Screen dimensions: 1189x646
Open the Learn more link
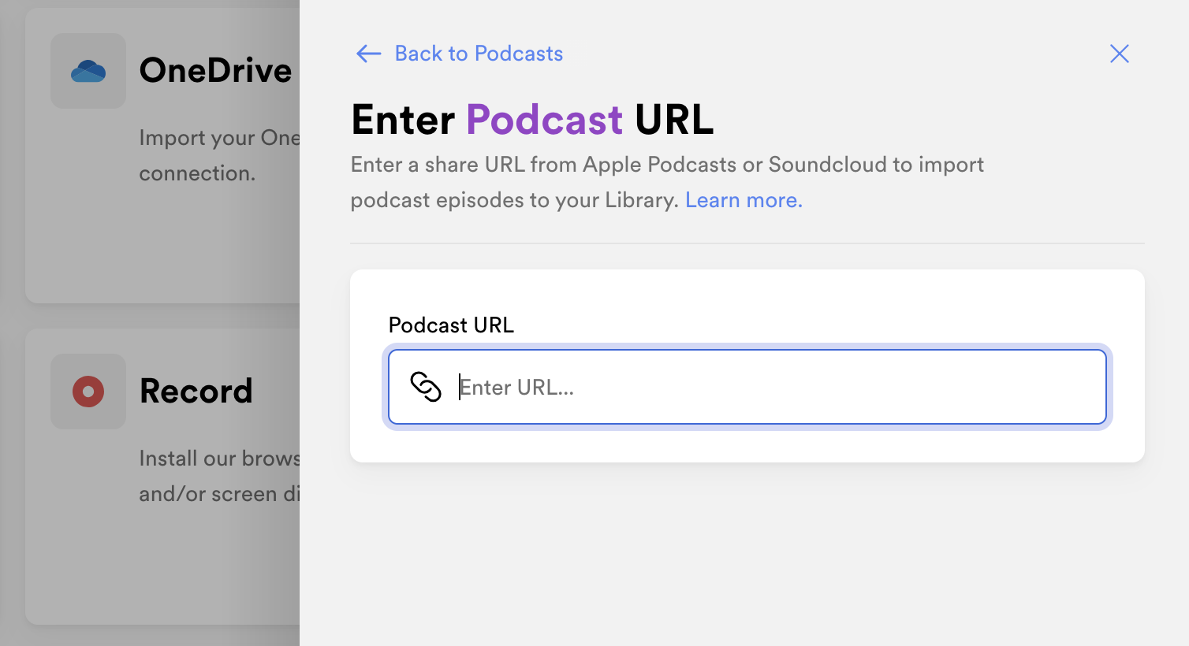(744, 200)
